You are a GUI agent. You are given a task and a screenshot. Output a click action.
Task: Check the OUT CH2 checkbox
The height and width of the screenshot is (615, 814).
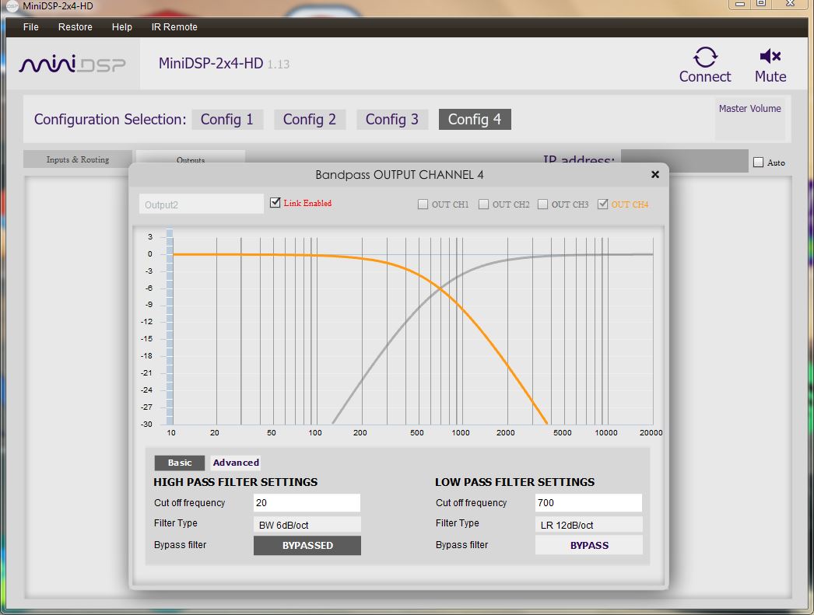pyautogui.click(x=483, y=204)
